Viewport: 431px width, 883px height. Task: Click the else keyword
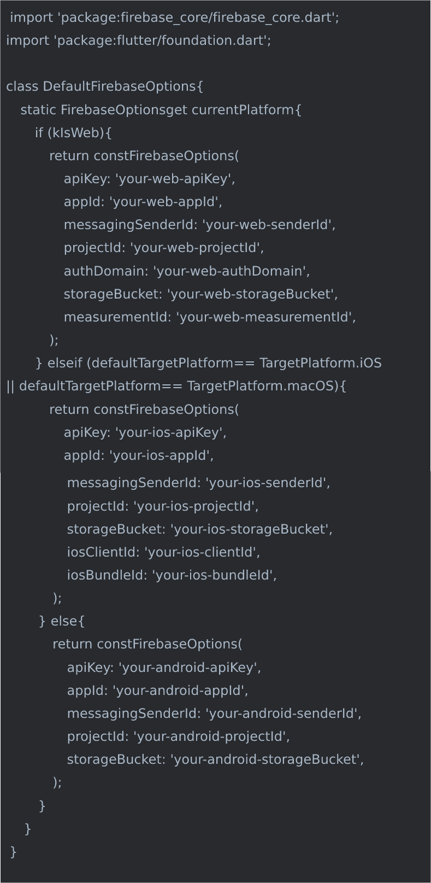coord(64,621)
